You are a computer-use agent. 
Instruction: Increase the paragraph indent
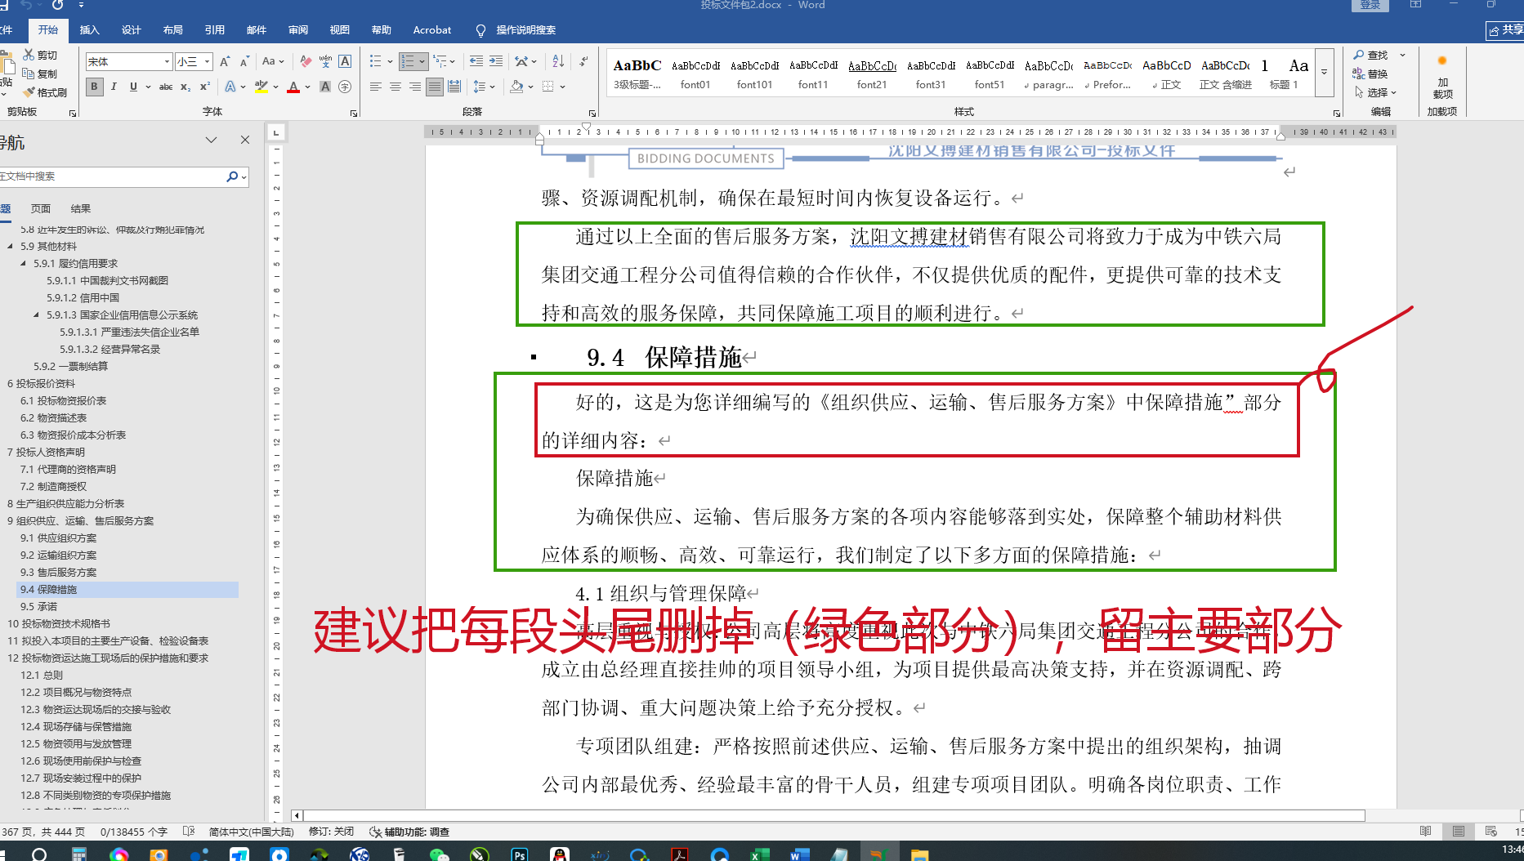click(496, 61)
